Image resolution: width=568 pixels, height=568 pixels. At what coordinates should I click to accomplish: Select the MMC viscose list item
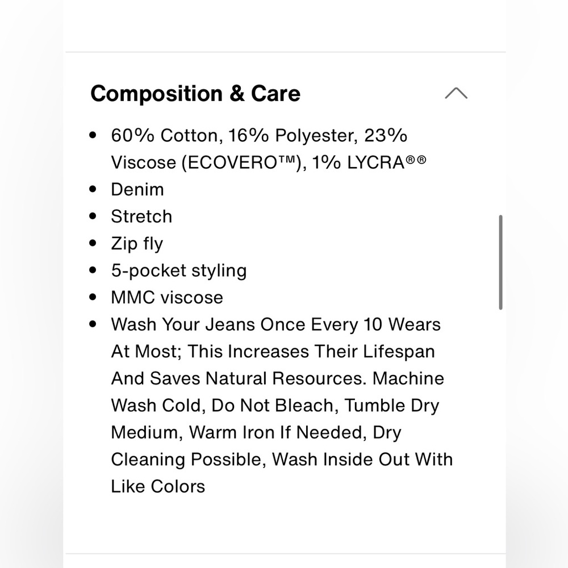point(167,298)
